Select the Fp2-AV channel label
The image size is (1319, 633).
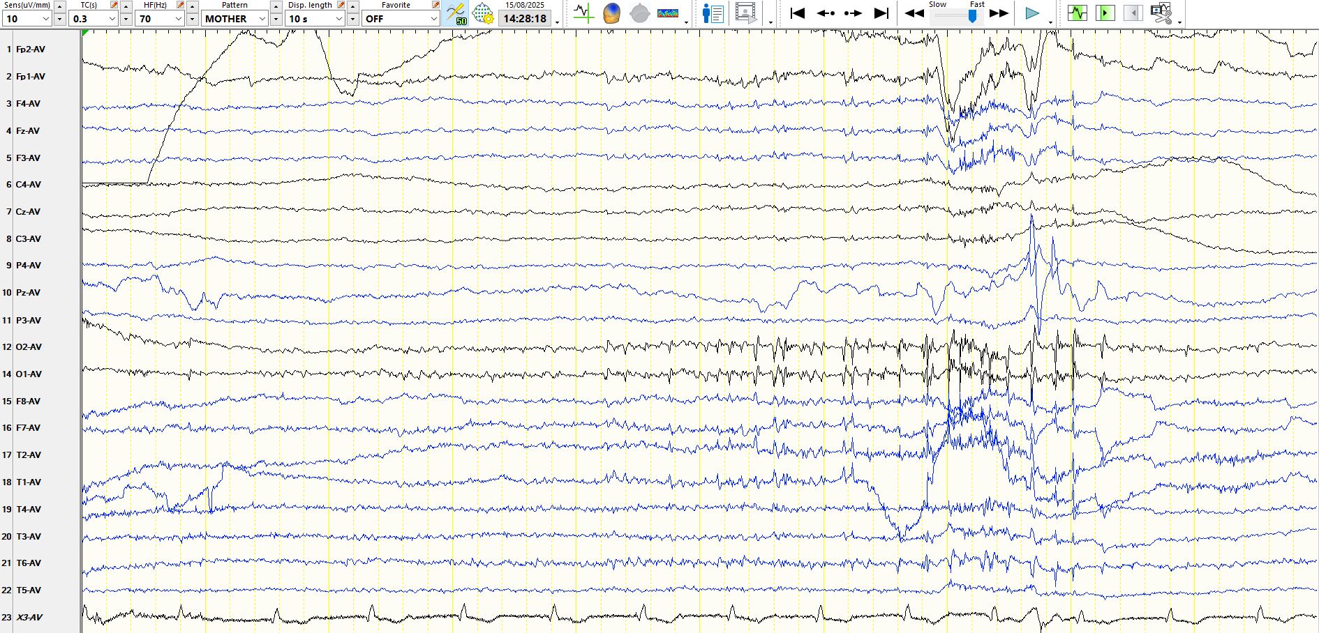pyautogui.click(x=31, y=49)
